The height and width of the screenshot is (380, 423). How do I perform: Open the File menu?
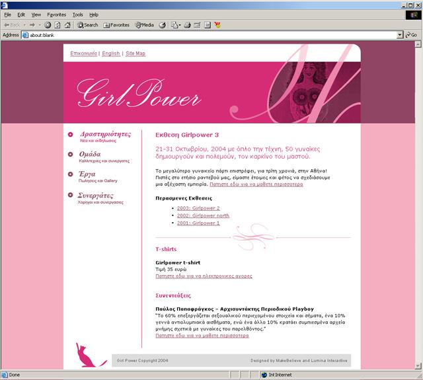tap(7, 15)
